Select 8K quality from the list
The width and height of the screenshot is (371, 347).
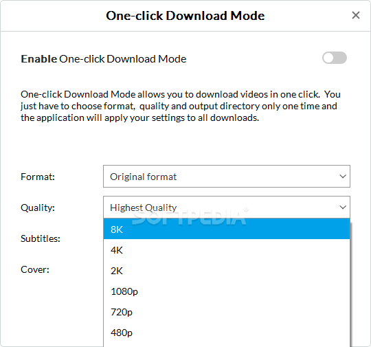[227, 229]
